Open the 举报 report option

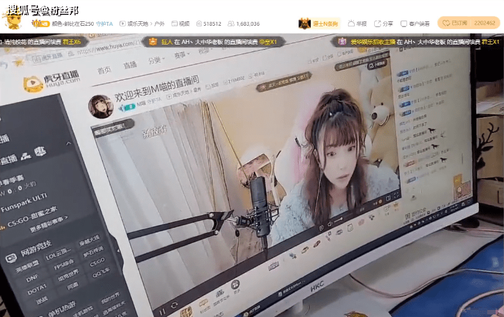click(x=357, y=23)
